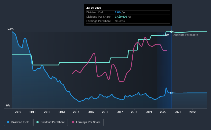Click the Analysts Forecasts label

coord(186,35)
